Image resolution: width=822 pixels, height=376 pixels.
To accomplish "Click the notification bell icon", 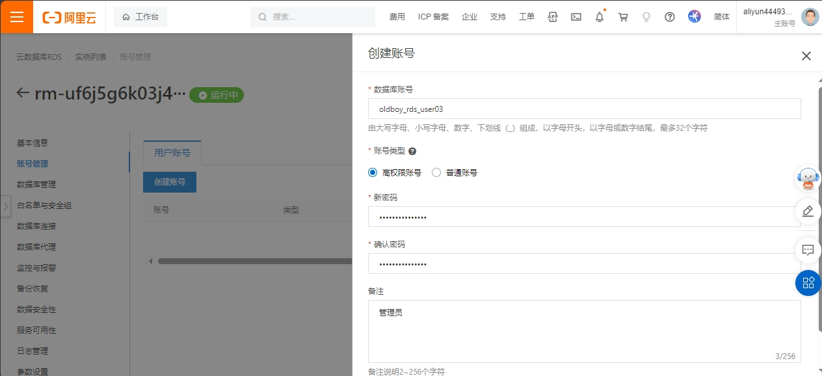I will point(600,17).
